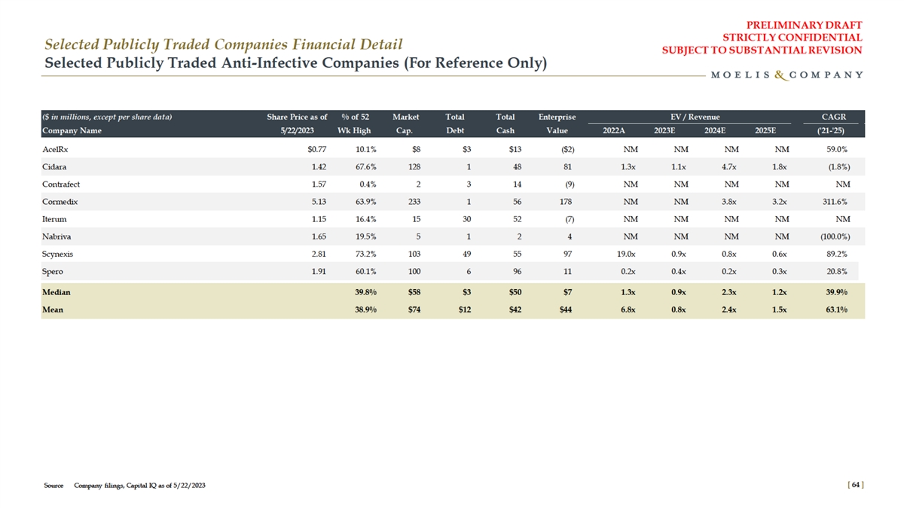The image size is (904, 509).
Task: Click the Cidara row label
Action: coord(54,166)
